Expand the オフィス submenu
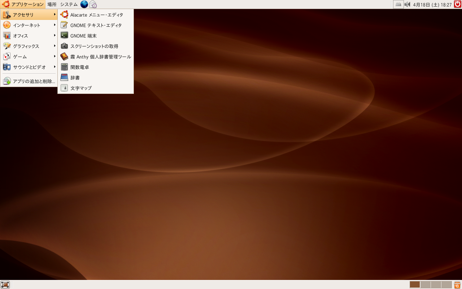Viewport: 462px width, 289px height. (21, 35)
